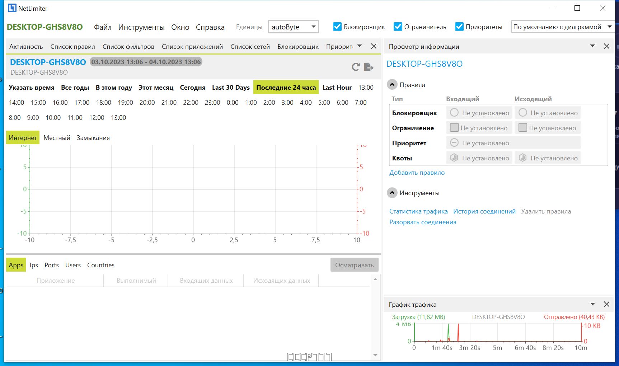Check outgoing Ограничение checkbox
The height and width of the screenshot is (366, 619).
pyautogui.click(x=522, y=128)
